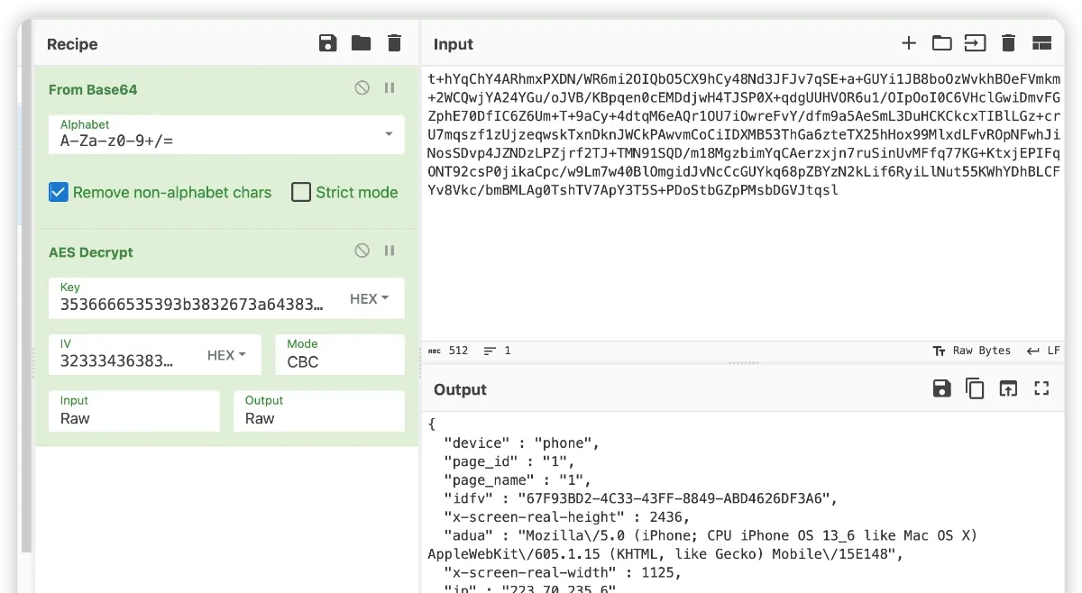Open file as input icon
1082x593 pixels.
tap(976, 43)
